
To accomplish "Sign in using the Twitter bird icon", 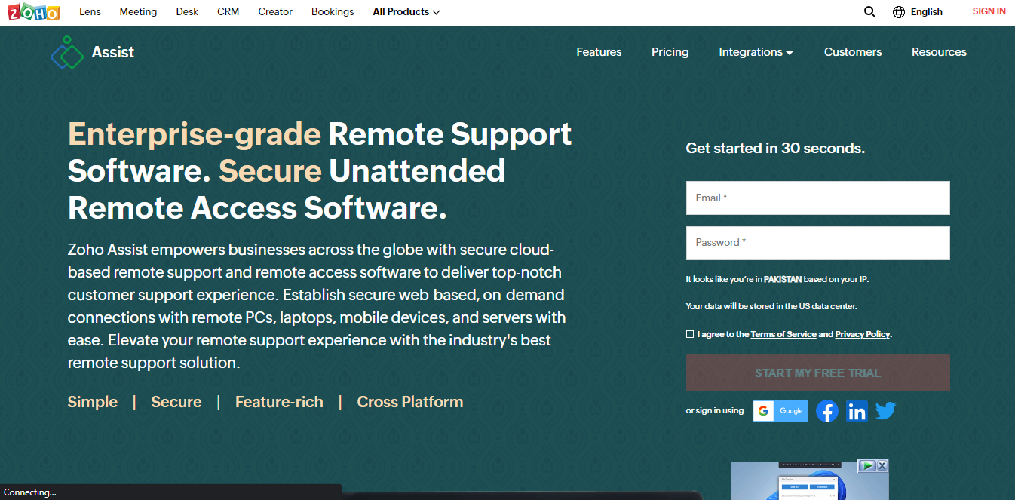I will [885, 411].
